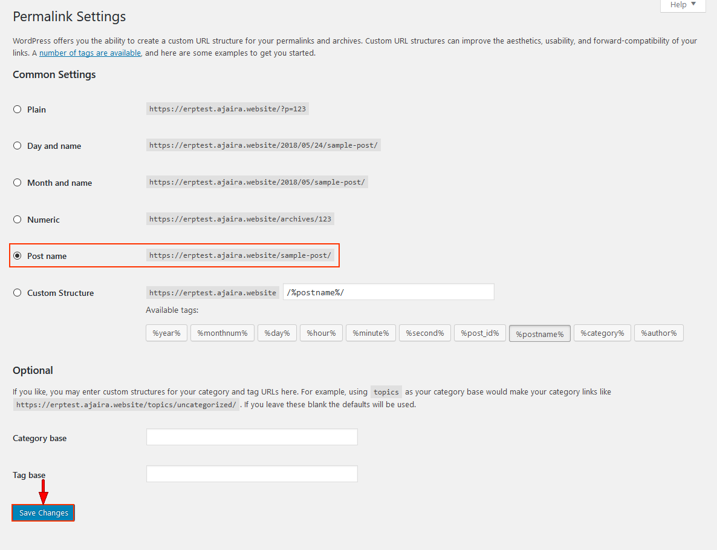Click the topics/uncategorized example URL

click(x=126, y=405)
